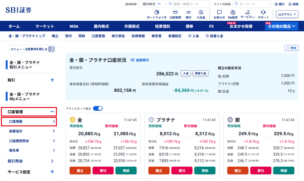
Task: Open the お知らせ notification icon
Action: click(219, 13)
